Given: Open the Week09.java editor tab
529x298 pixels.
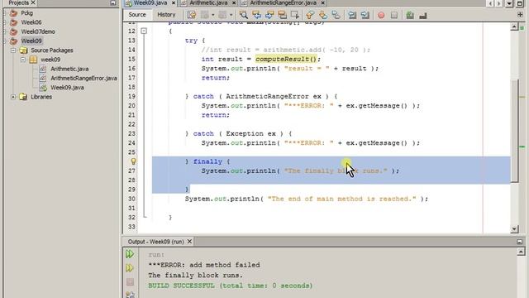Looking at the screenshot, I should (x=150, y=3).
